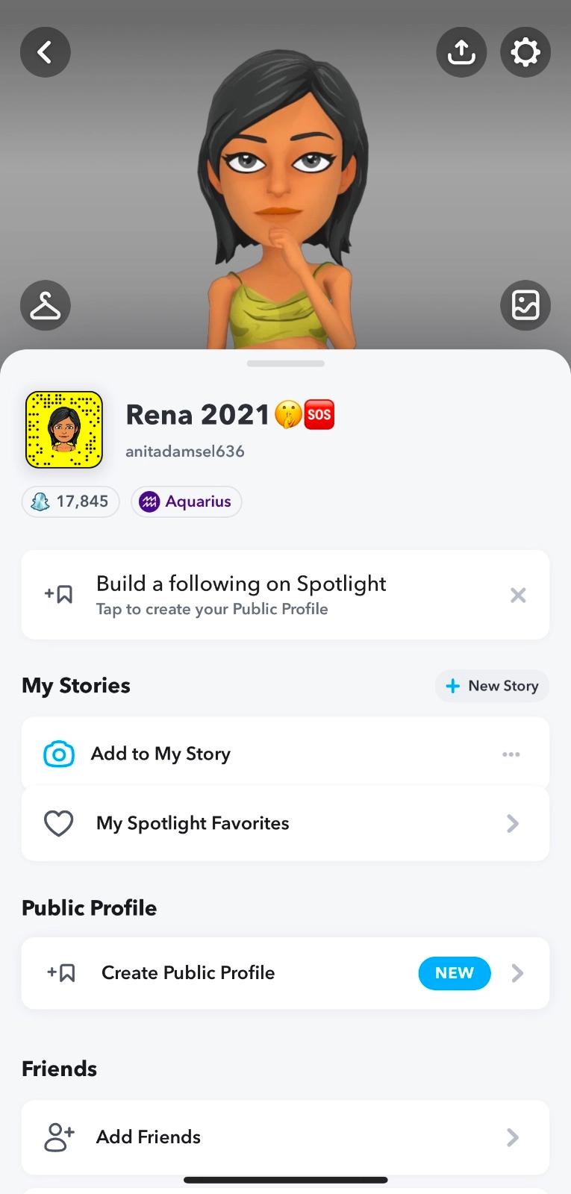
Task: Tap the back arrow icon
Action: pyautogui.click(x=46, y=52)
